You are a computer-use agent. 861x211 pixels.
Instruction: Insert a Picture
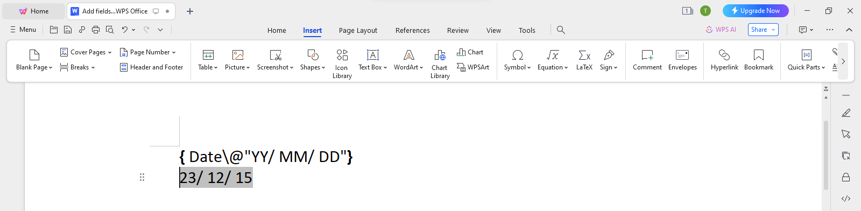(237, 60)
